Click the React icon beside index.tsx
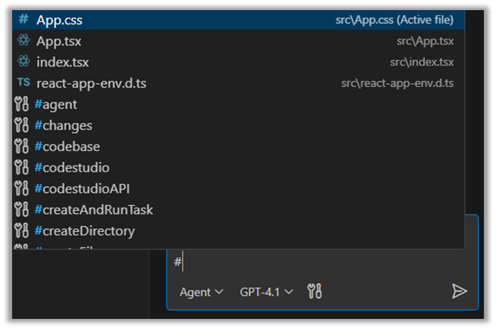The width and height of the screenshot is (496, 329). [24, 62]
